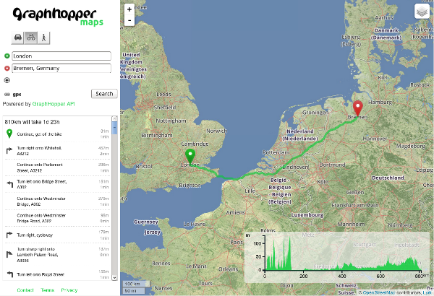Click the Birmingham label on the map
The height and width of the screenshot is (296, 434).
click(x=157, y=136)
